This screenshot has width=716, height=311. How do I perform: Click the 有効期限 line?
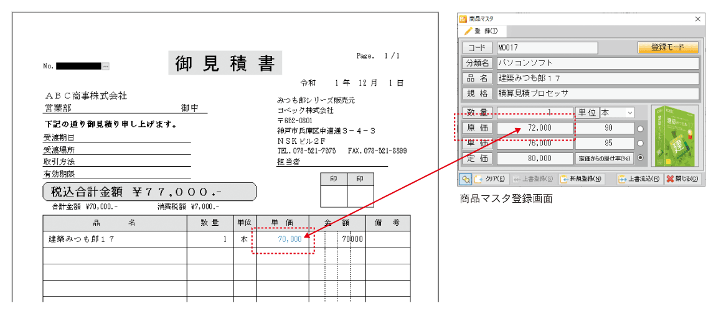click(x=117, y=174)
